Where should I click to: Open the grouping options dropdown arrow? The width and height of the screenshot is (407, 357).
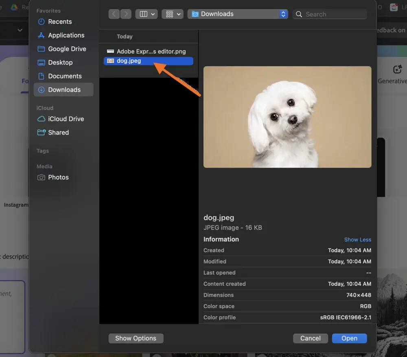179,14
